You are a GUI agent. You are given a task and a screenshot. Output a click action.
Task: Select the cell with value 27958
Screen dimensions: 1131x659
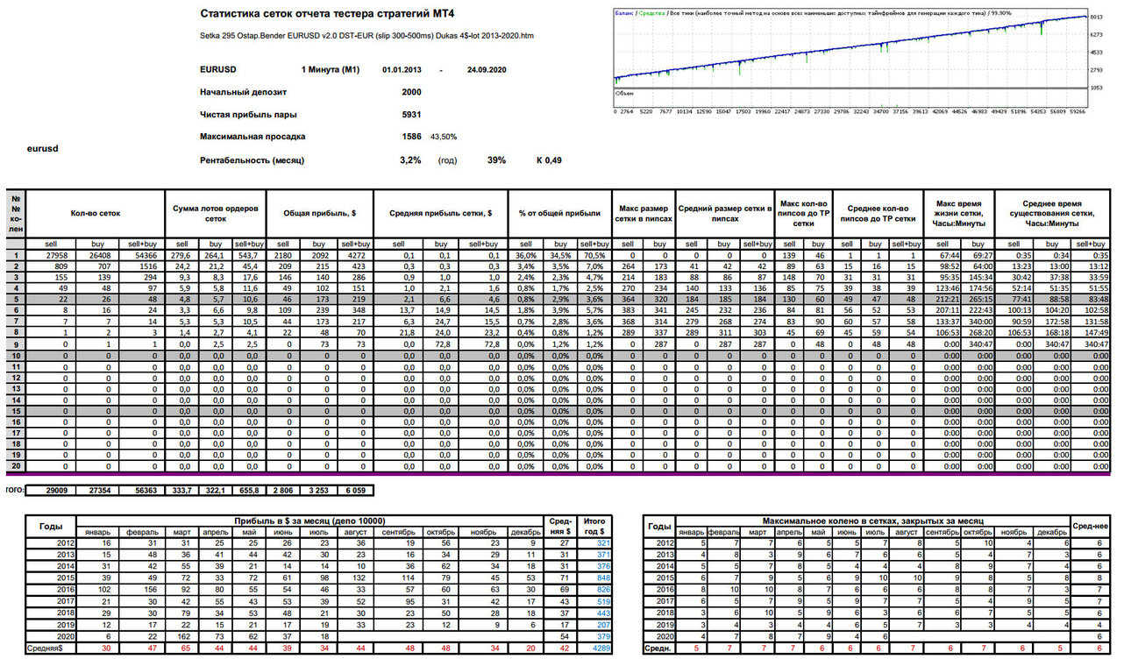click(50, 255)
